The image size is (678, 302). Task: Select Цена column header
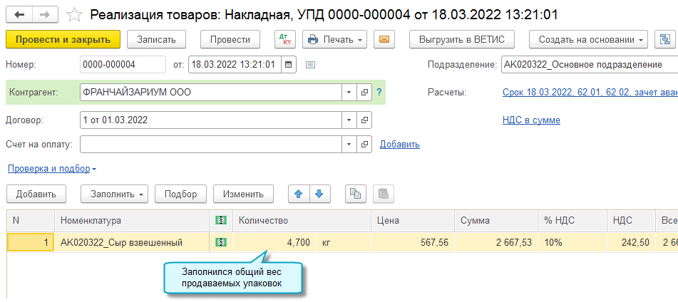(x=413, y=220)
